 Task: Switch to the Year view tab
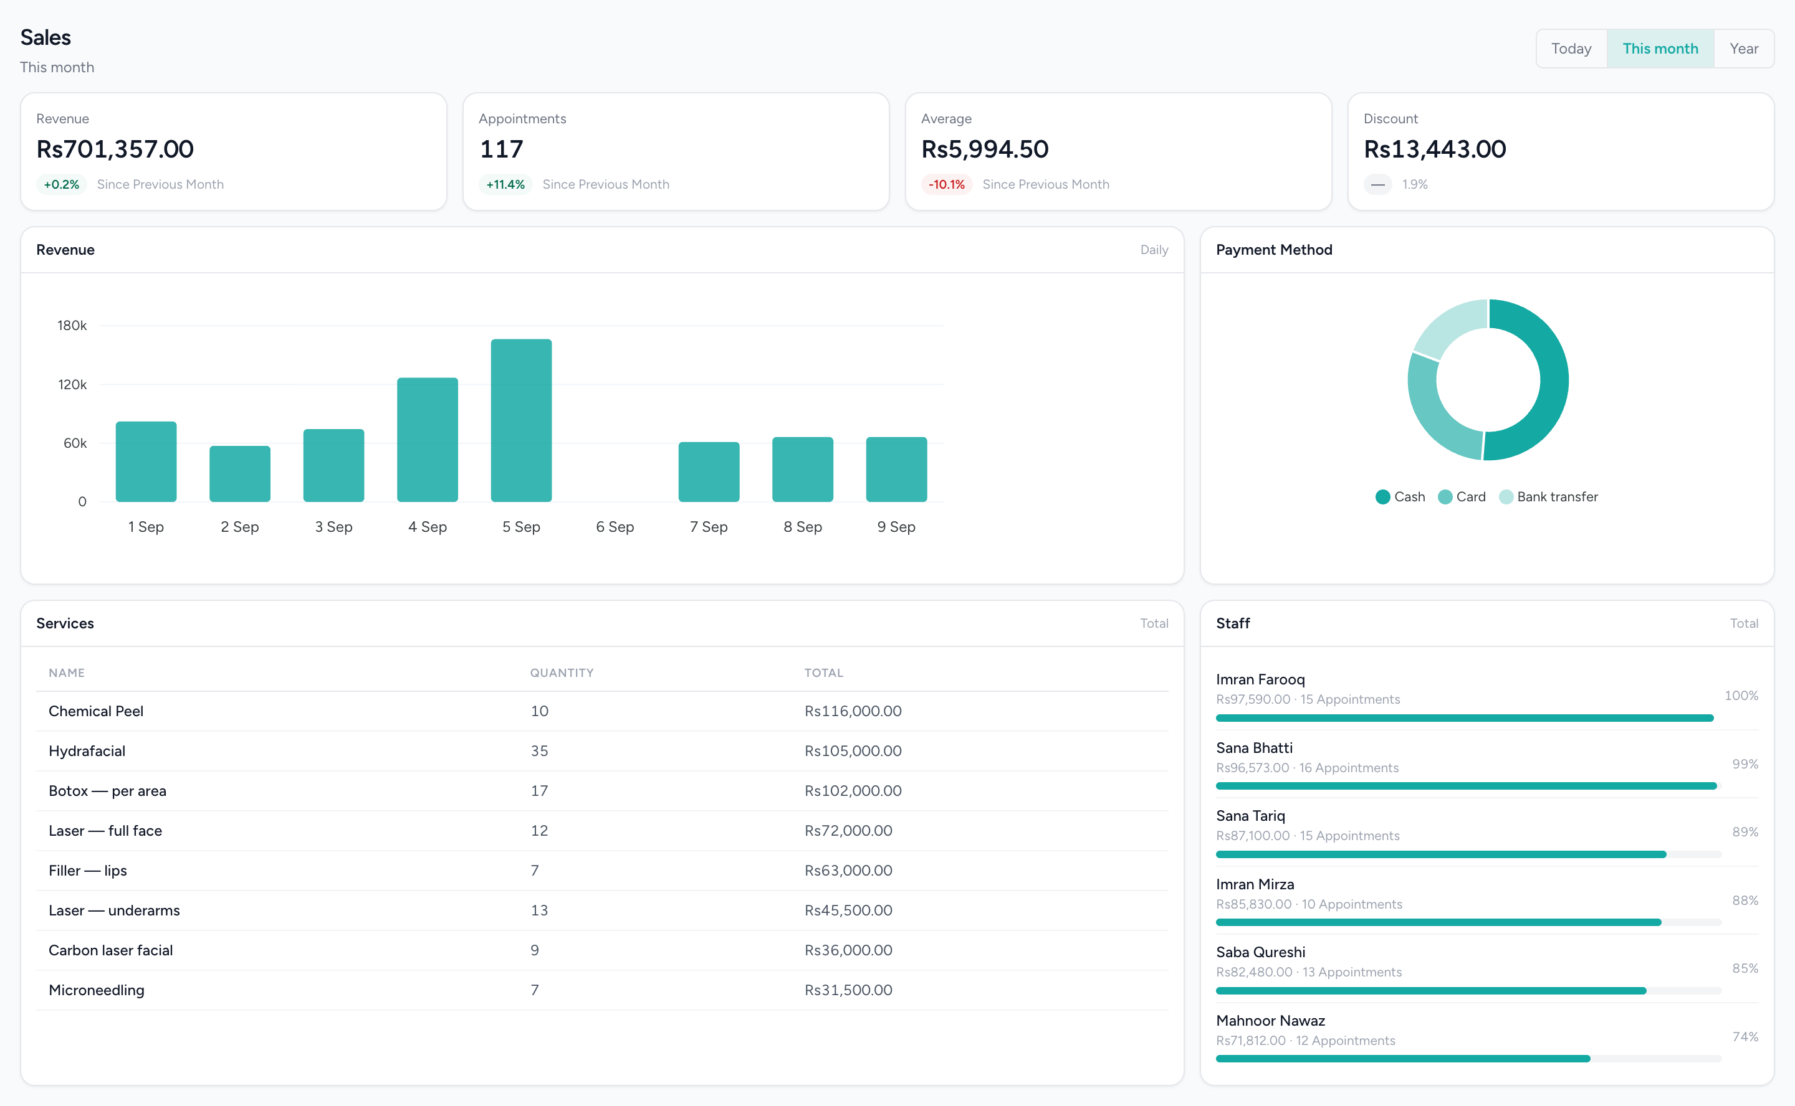[1744, 49]
